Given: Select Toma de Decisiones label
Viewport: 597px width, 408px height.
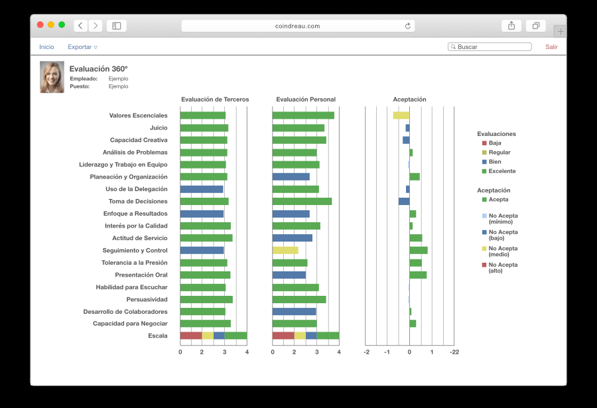Looking at the screenshot, I should point(138,201).
